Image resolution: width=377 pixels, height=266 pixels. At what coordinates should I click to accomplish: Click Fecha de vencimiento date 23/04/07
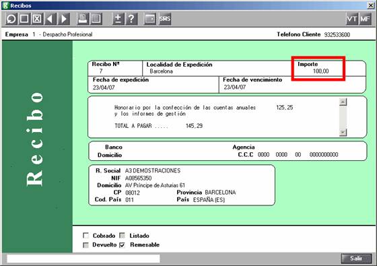tap(235, 87)
